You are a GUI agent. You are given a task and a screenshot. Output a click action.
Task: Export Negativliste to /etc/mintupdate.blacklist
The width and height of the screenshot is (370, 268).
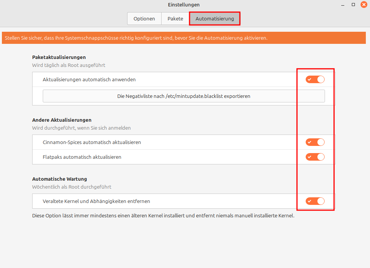point(183,96)
